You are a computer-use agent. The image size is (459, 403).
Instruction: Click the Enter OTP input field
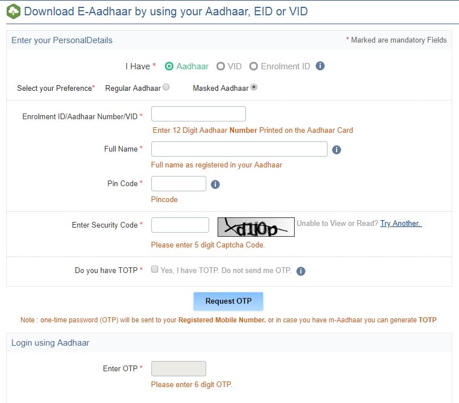point(178,368)
